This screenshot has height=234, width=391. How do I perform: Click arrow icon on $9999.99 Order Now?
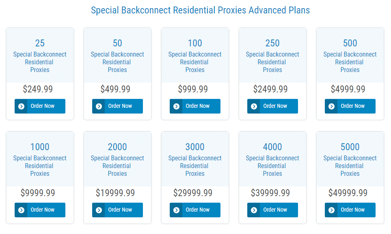[x=22, y=210]
